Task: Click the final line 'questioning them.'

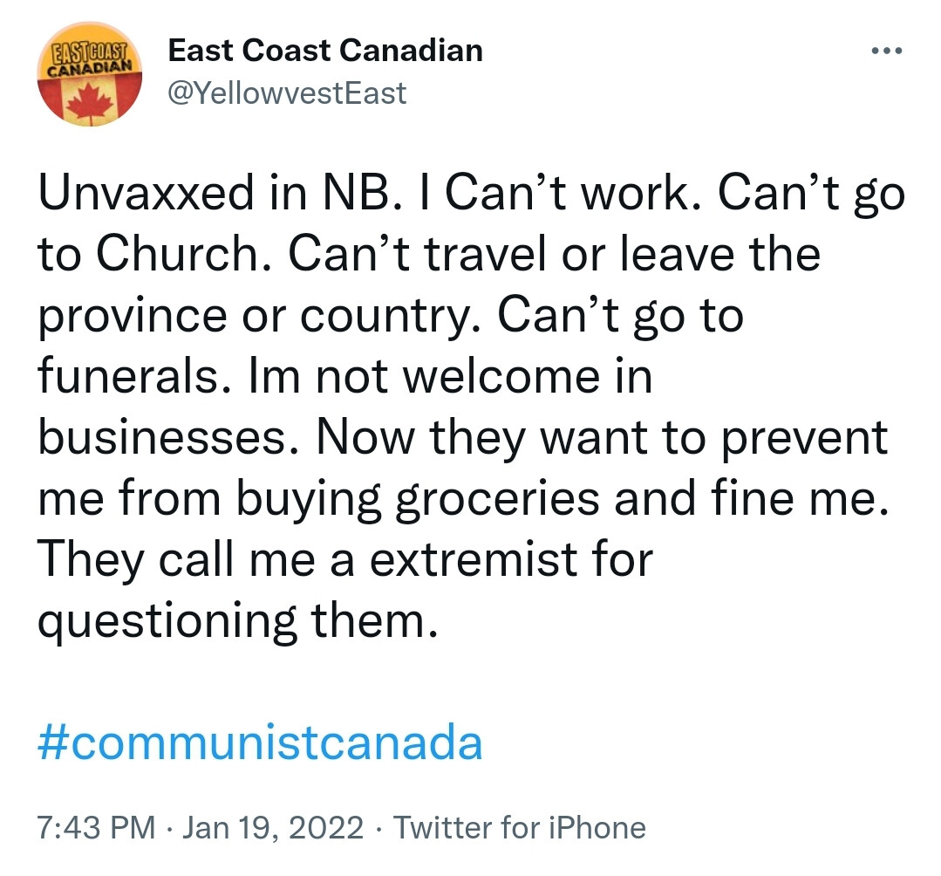Action: pos(238,622)
